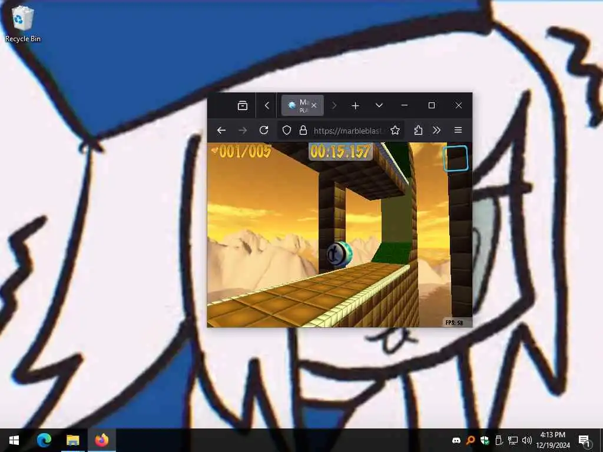Open the volume speaker control
This screenshot has width=603, height=452.
(x=527, y=440)
